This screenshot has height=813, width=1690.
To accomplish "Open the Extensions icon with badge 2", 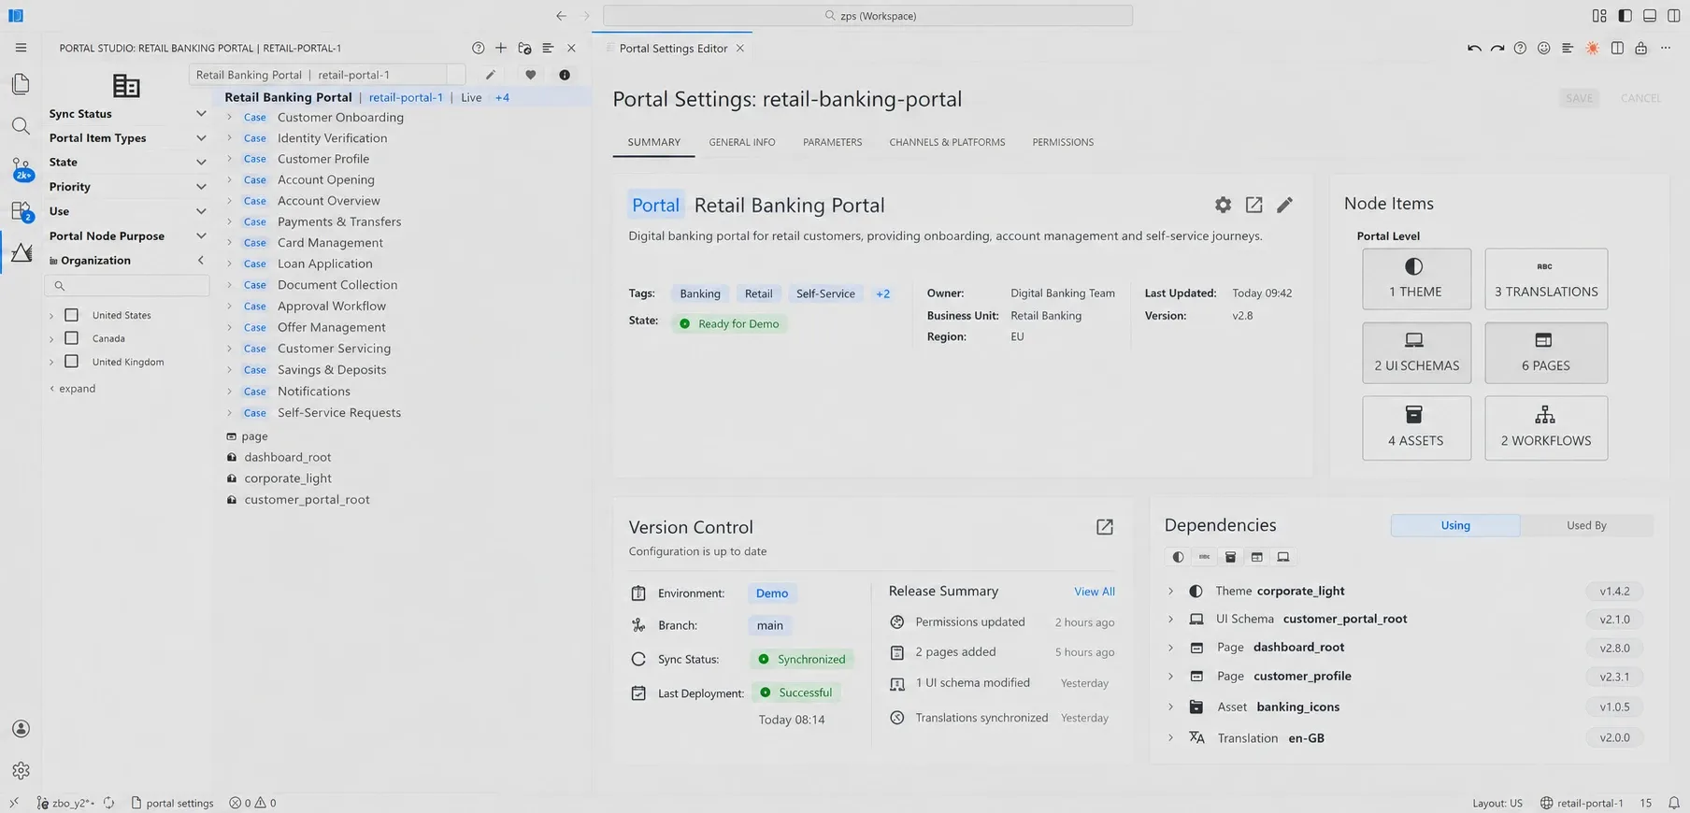I will [21, 211].
